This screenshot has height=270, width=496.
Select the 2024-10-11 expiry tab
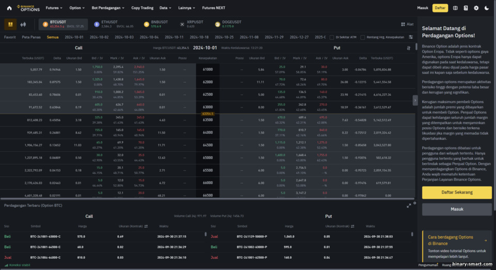point(174,37)
